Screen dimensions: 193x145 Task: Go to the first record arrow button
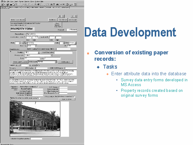[x=60, y=16]
